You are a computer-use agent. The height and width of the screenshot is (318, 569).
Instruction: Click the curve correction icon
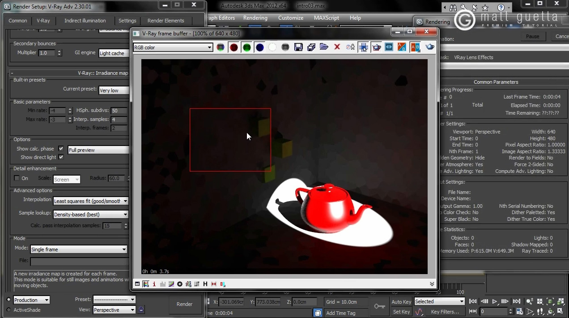(x=171, y=284)
